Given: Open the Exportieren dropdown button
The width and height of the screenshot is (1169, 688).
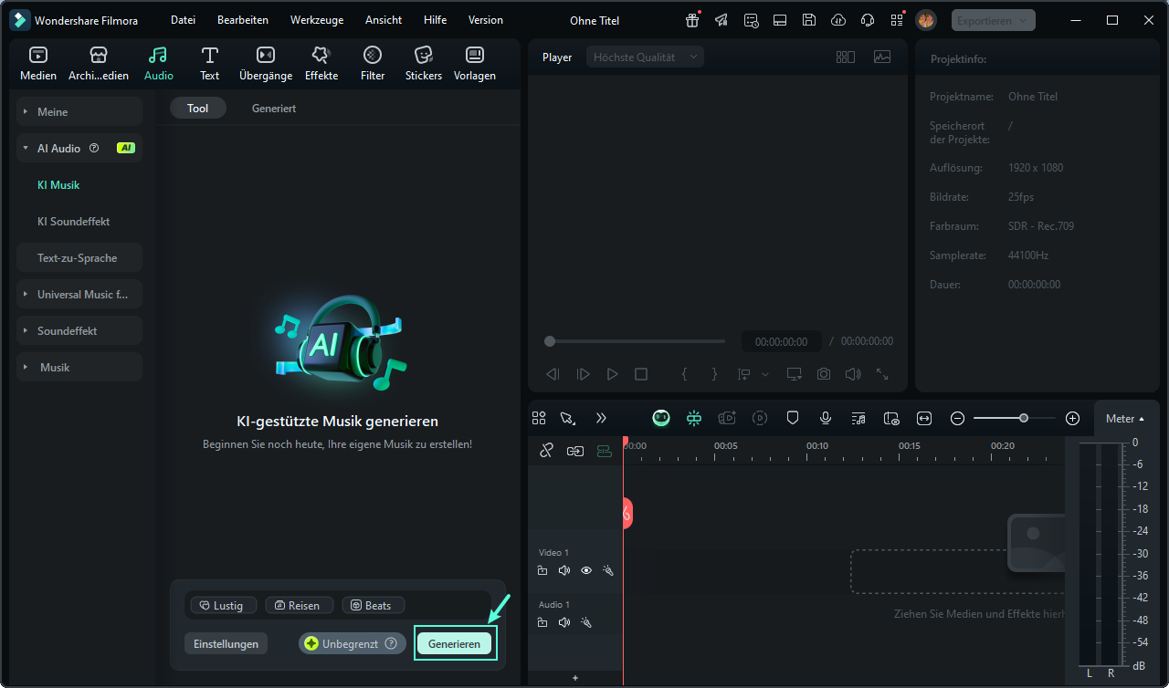Looking at the screenshot, I should pyautogui.click(x=994, y=20).
